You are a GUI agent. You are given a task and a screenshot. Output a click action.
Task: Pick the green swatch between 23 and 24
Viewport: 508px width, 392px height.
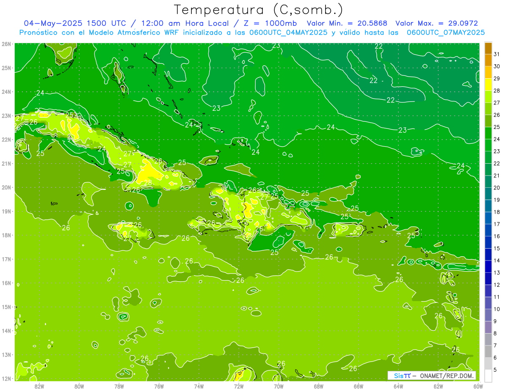pos(488,145)
